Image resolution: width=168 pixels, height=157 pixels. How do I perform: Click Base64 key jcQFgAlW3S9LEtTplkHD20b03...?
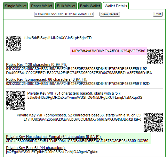coord(52,152)
